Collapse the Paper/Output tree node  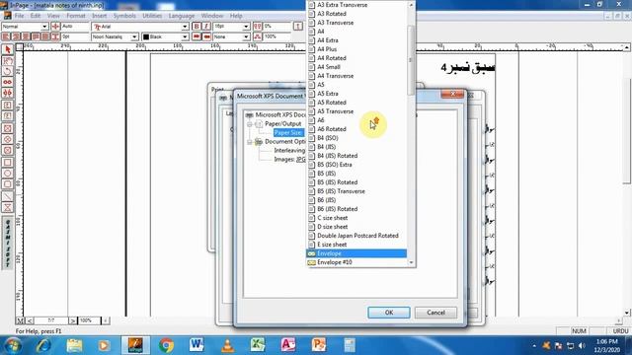(250, 124)
